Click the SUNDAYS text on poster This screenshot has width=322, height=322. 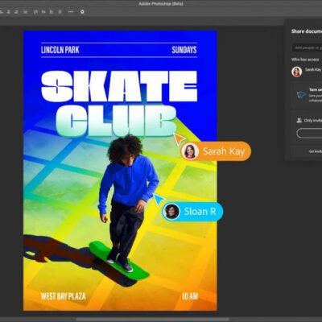coord(184,50)
